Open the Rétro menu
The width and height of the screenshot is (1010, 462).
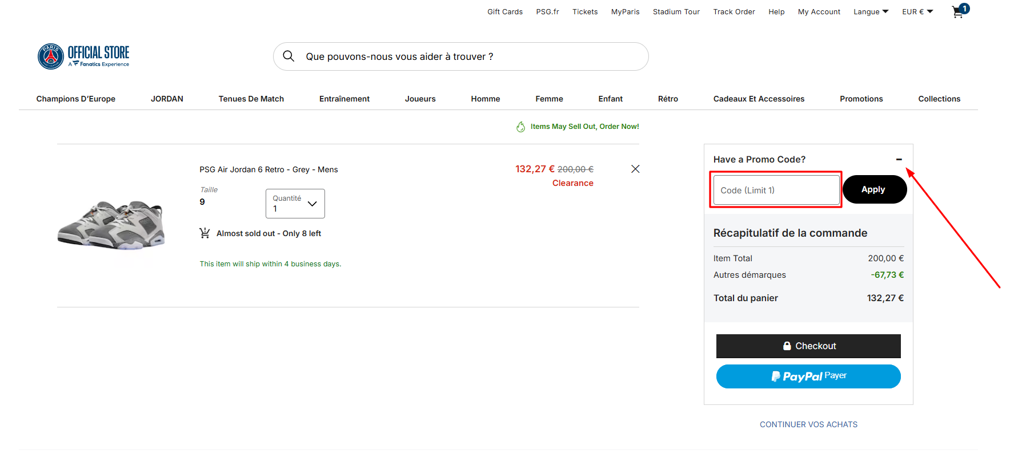[668, 99]
